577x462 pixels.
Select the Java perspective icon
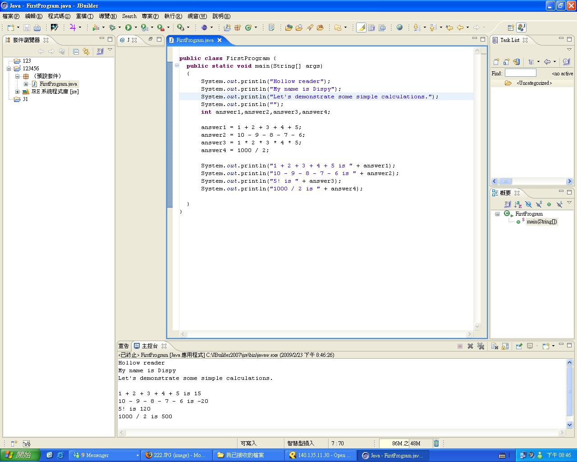[522, 28]
